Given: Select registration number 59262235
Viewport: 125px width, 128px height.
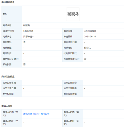Looking at the screenshot, I should 28,31.
